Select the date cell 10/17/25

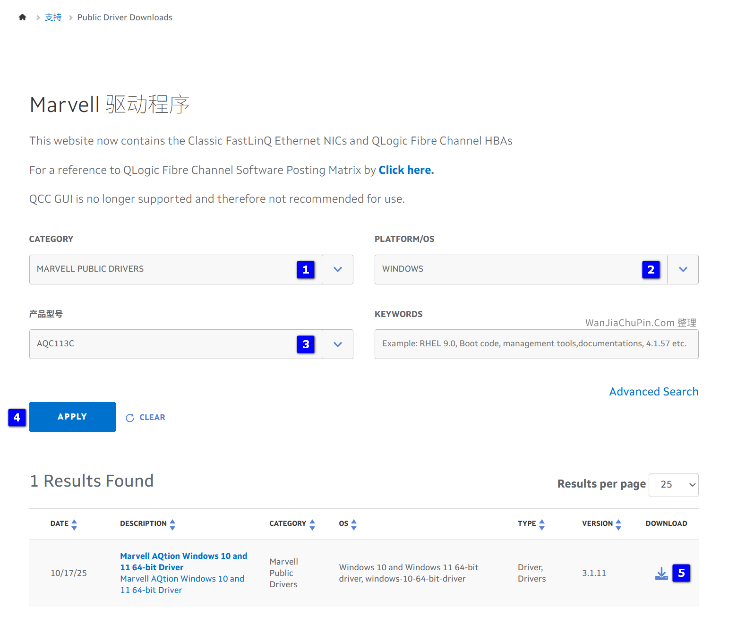(x=69, y=573)
